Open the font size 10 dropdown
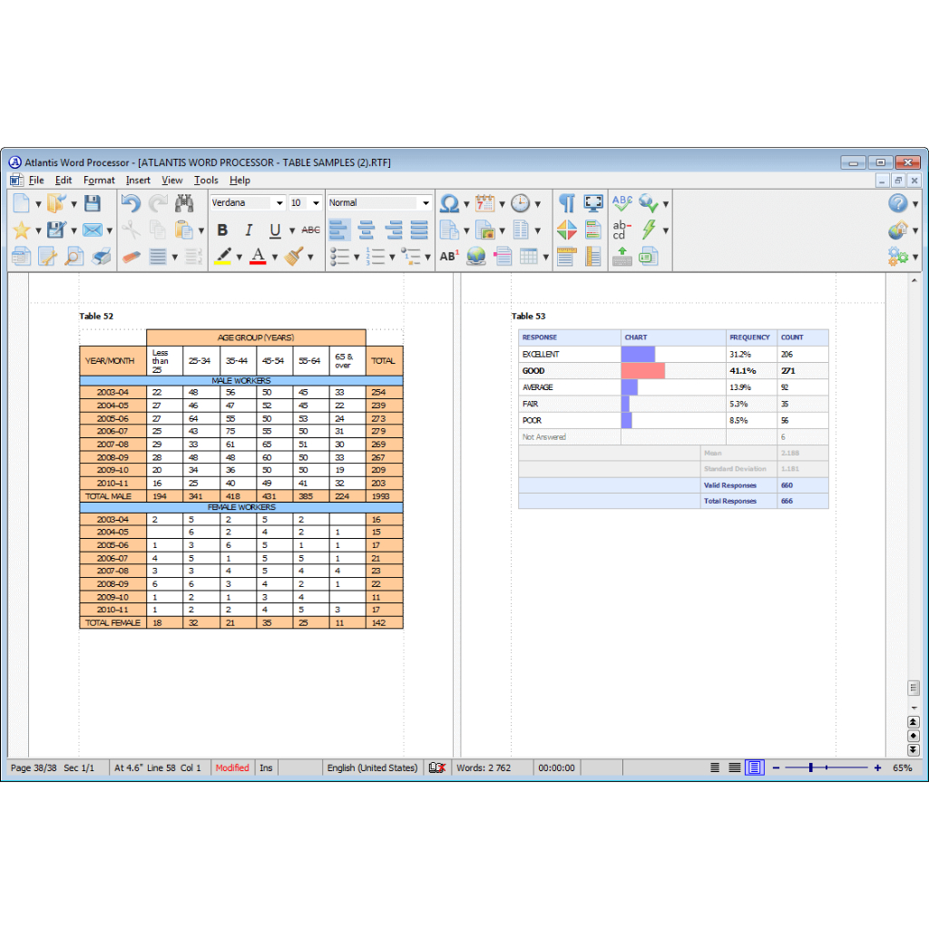This screenshot has height=929, width=929. tap(317, 203)
